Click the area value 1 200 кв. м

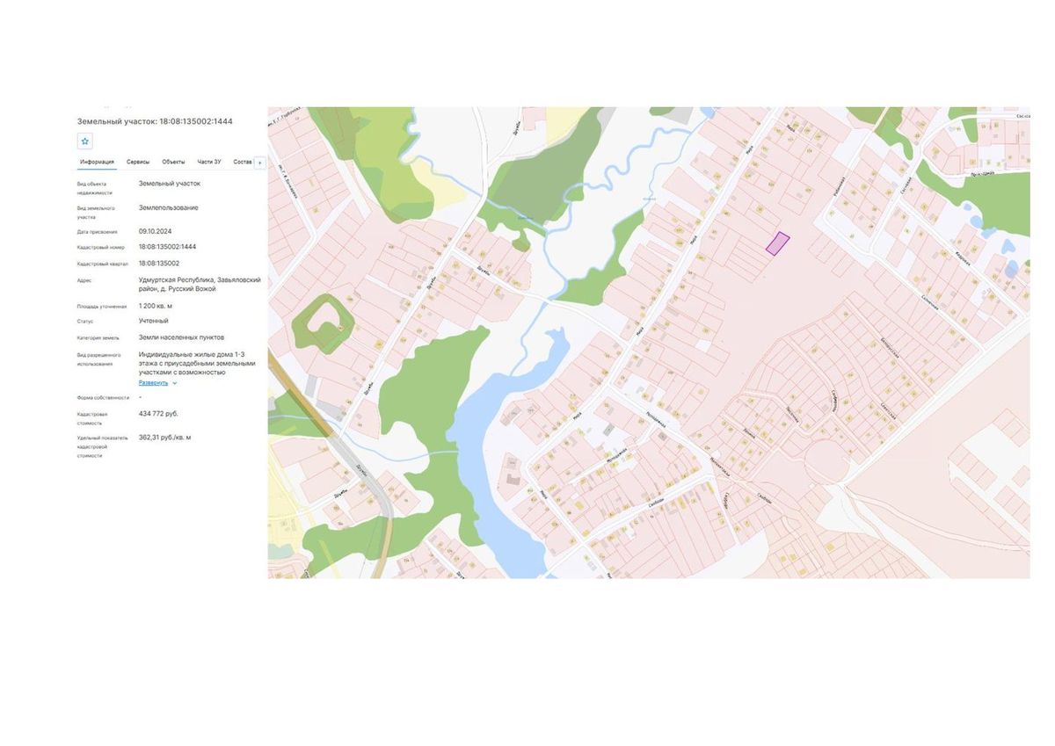click(156, 306)
